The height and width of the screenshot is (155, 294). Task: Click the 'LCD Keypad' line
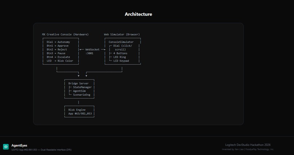point(121,61)
